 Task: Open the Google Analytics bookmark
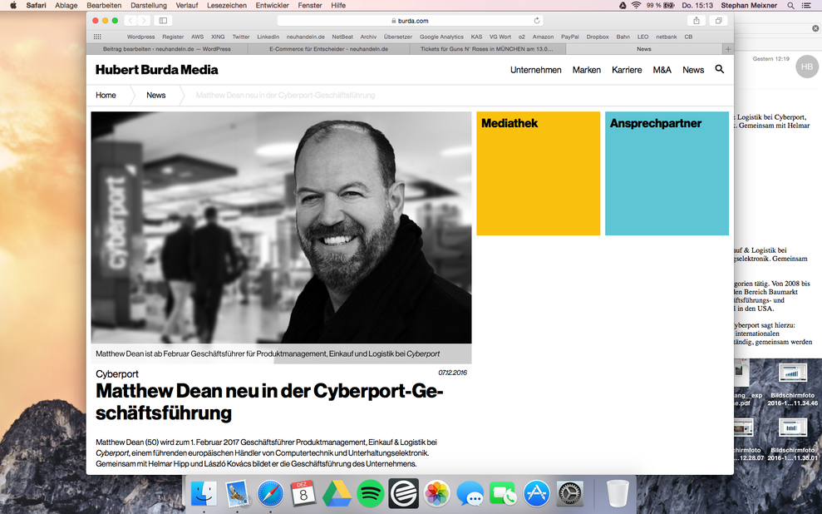441,37
